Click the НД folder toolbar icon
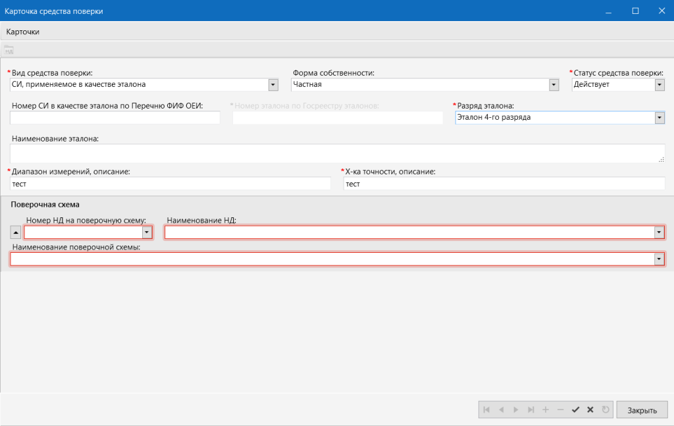Viewport: 674px width, 426px height. coord(9,50)
